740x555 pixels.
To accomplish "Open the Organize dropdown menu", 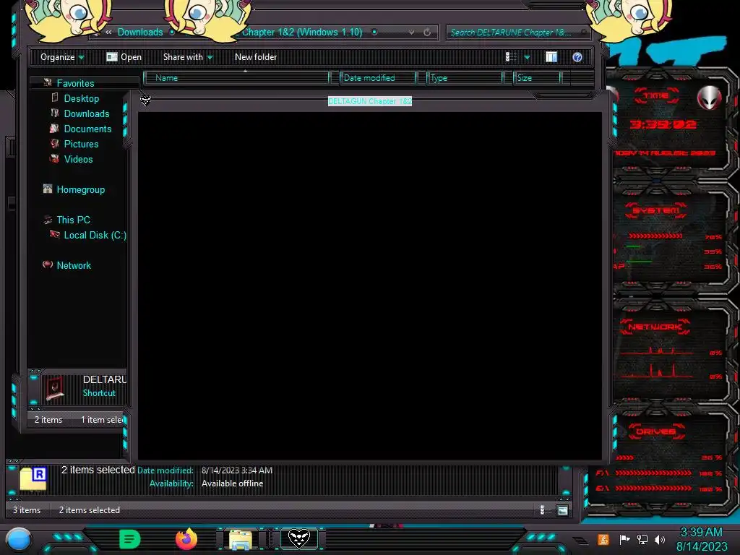I will pyautogui.click(x=62, y=57).
